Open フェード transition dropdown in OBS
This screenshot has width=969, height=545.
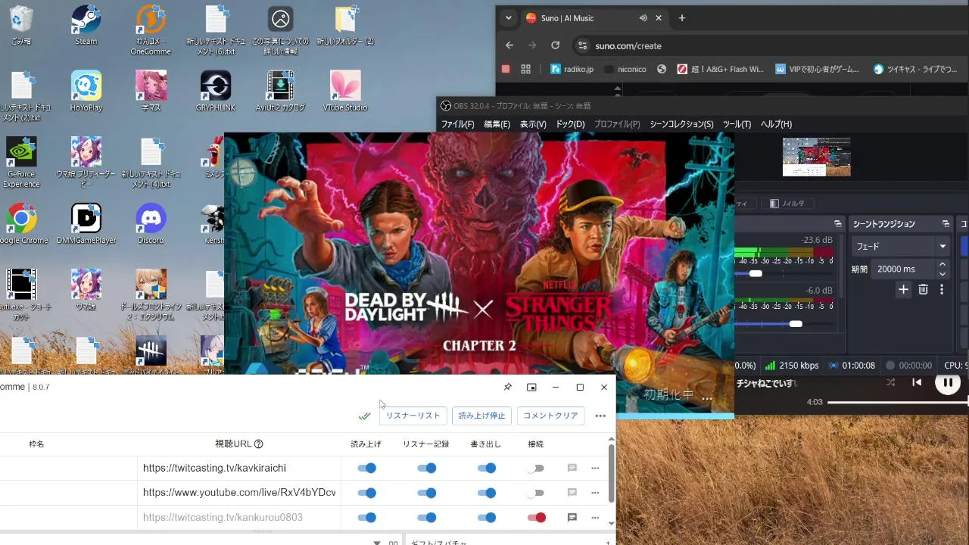(x=901, y=246)
